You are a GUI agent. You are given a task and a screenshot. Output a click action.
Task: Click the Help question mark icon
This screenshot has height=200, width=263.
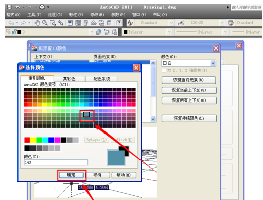tap(119, 23)
